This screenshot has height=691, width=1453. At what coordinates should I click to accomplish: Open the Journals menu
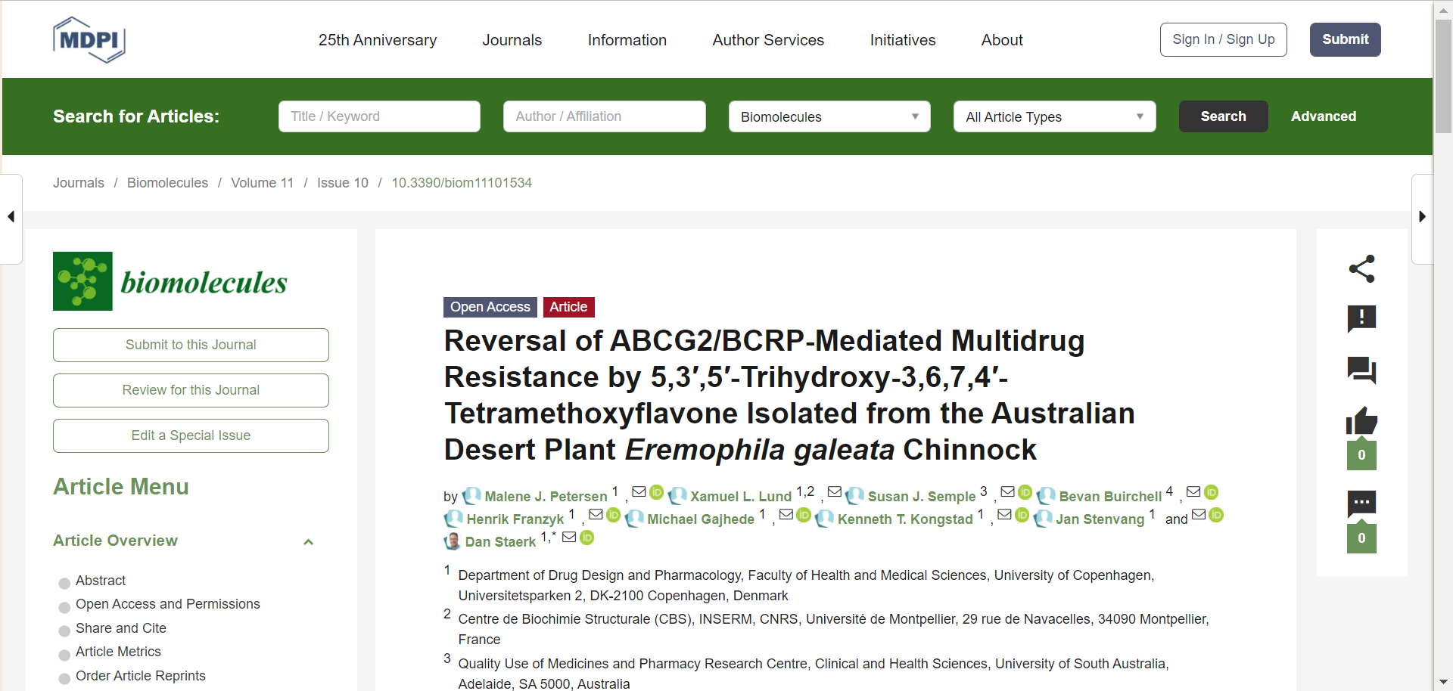point(512,40)
